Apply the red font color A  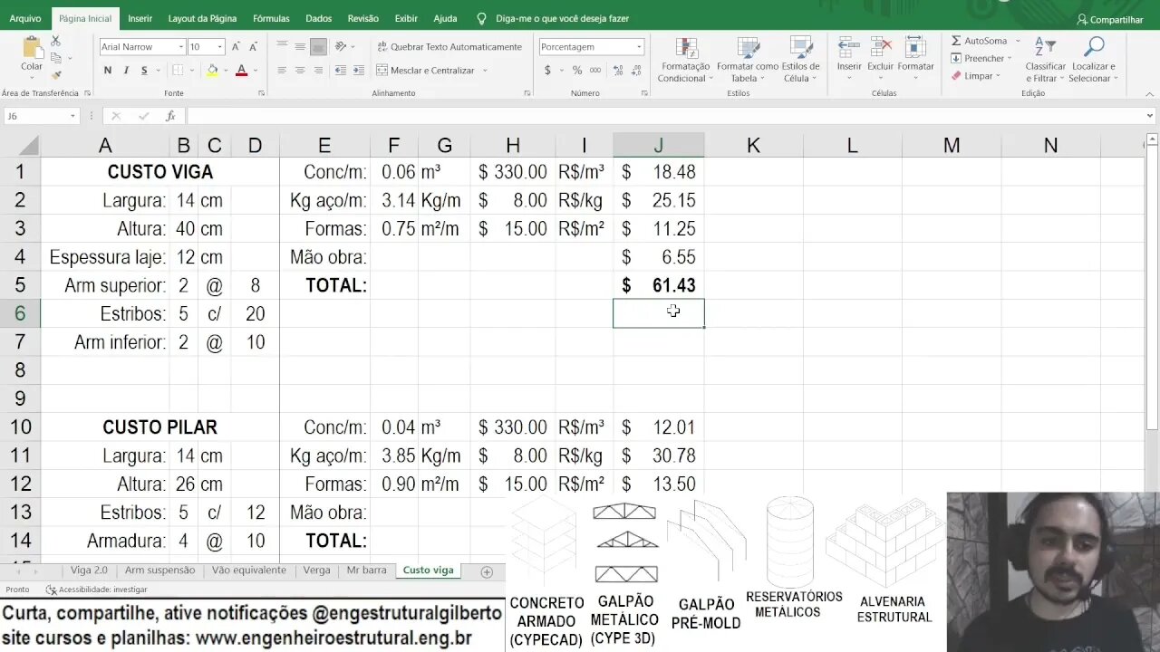click(x=241, y=71)
